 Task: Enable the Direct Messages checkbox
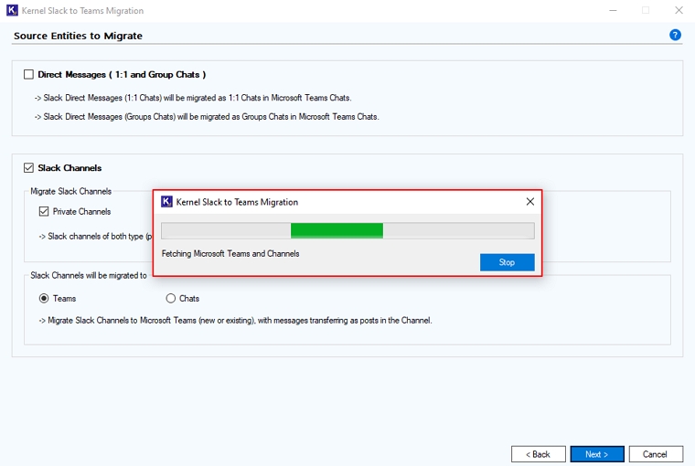coord(29,74)
